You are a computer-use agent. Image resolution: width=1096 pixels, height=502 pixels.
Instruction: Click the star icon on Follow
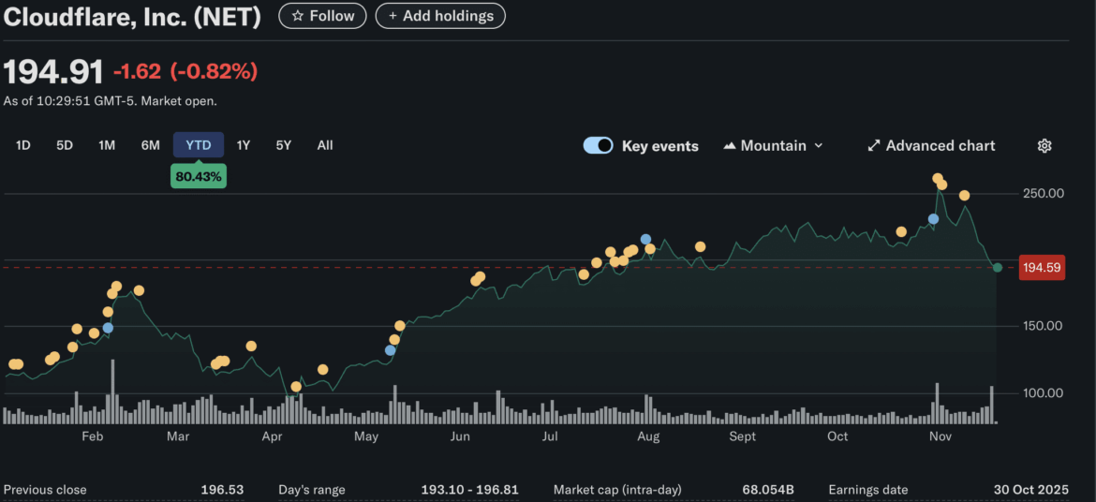coord(297,16)
